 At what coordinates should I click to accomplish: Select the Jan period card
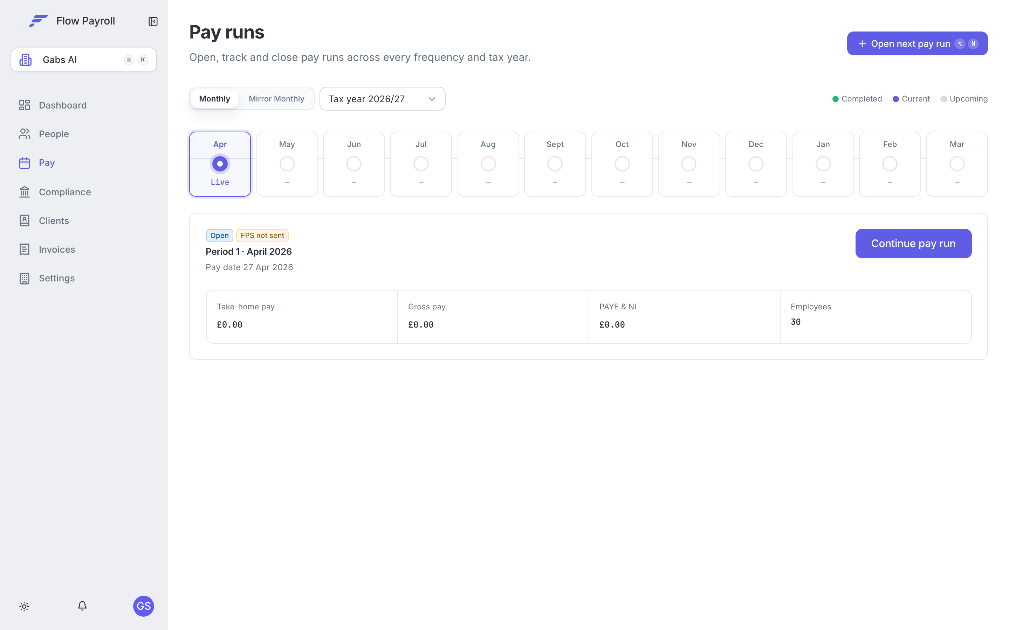[823, 164]
